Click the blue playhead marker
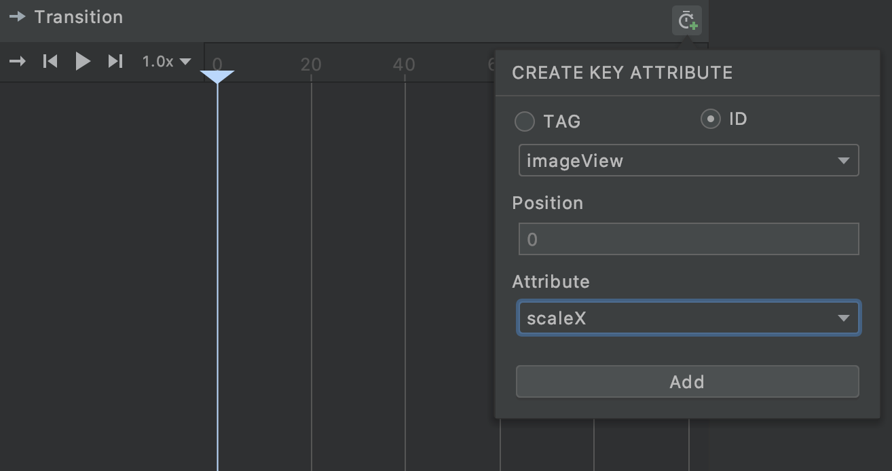This screenshot has width=892, height=471. click(217, 76)
